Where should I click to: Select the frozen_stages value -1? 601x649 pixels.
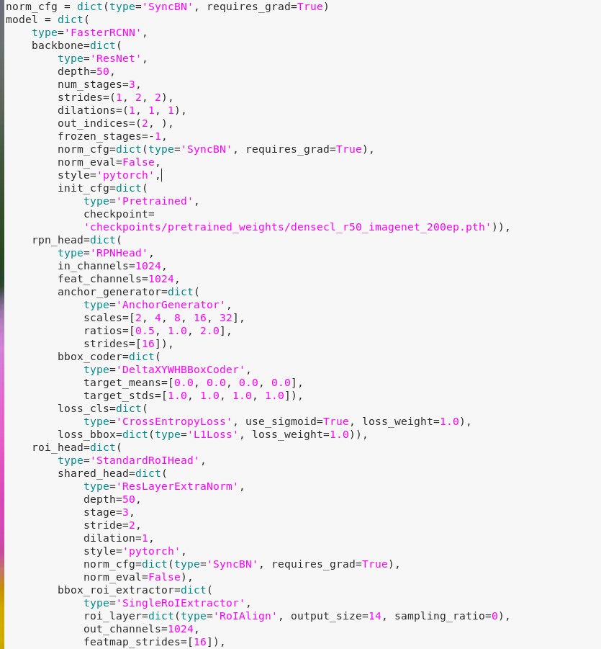(157, 136)
